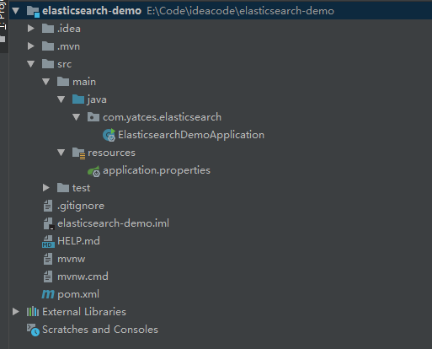432x349 pixels.
Task: Click the src folder icon
Action: 48,64
